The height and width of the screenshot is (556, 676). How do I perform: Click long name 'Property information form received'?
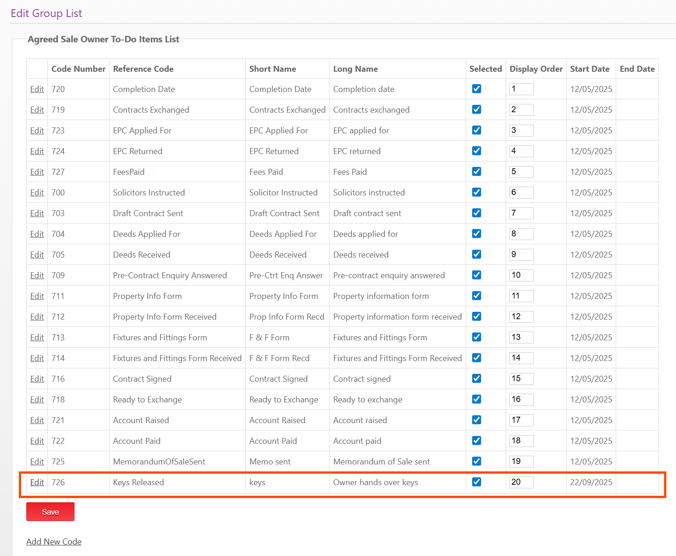pos(397,317)
